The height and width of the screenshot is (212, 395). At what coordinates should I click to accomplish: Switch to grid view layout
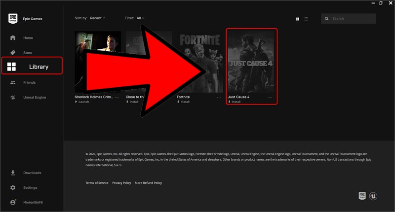click(298, 19)
